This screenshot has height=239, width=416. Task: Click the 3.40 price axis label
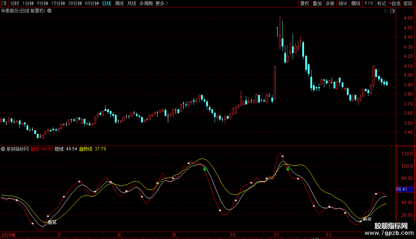408,132
